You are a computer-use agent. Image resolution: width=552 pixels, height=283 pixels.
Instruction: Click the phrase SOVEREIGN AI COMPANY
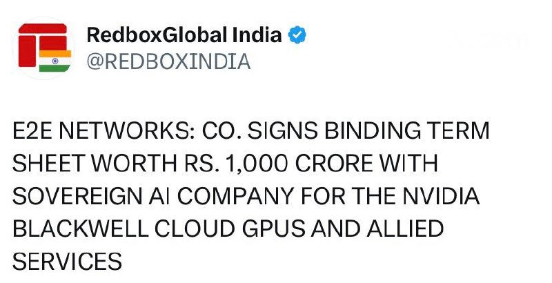point(153,196)
